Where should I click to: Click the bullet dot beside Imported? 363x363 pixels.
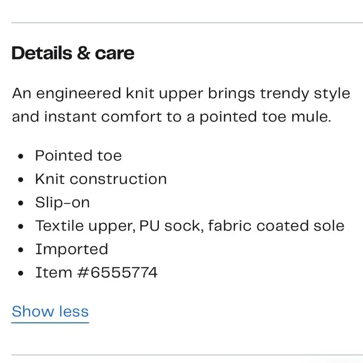(21, 250)
